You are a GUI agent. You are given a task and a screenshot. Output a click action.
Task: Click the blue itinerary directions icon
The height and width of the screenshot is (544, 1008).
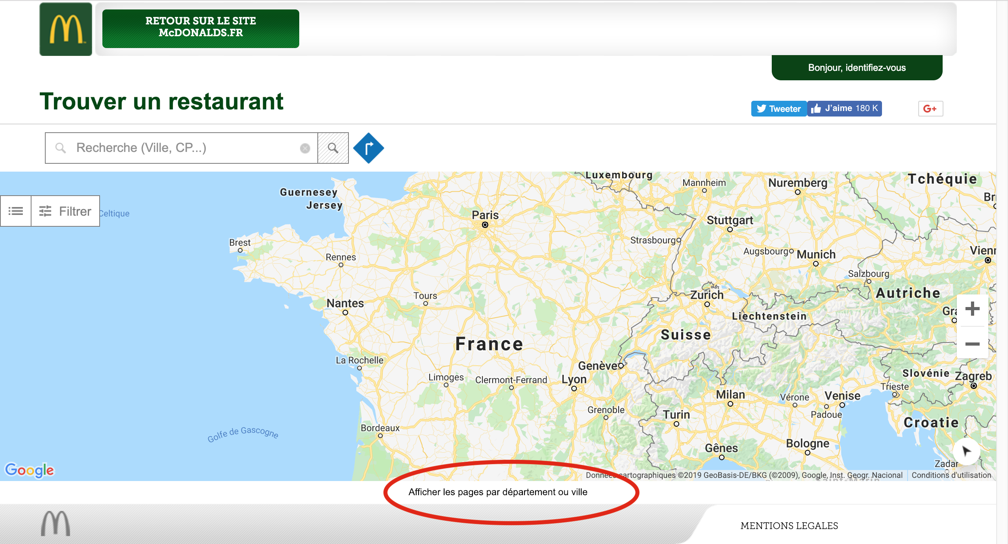pos(369,148)
